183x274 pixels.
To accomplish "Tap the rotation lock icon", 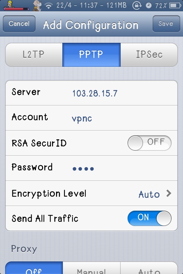I will [137, 5].
